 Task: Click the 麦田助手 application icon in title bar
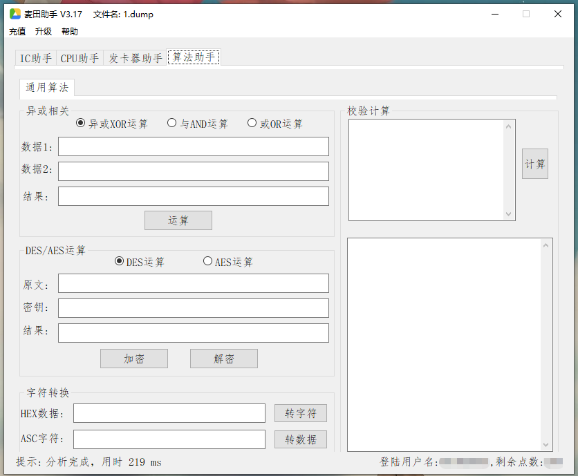pyautogui.click(x=12, y=14)
